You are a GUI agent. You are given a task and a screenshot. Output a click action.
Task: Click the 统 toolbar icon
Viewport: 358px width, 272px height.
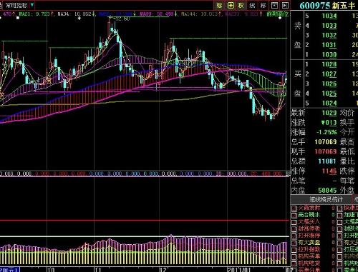tap(252, 5)
